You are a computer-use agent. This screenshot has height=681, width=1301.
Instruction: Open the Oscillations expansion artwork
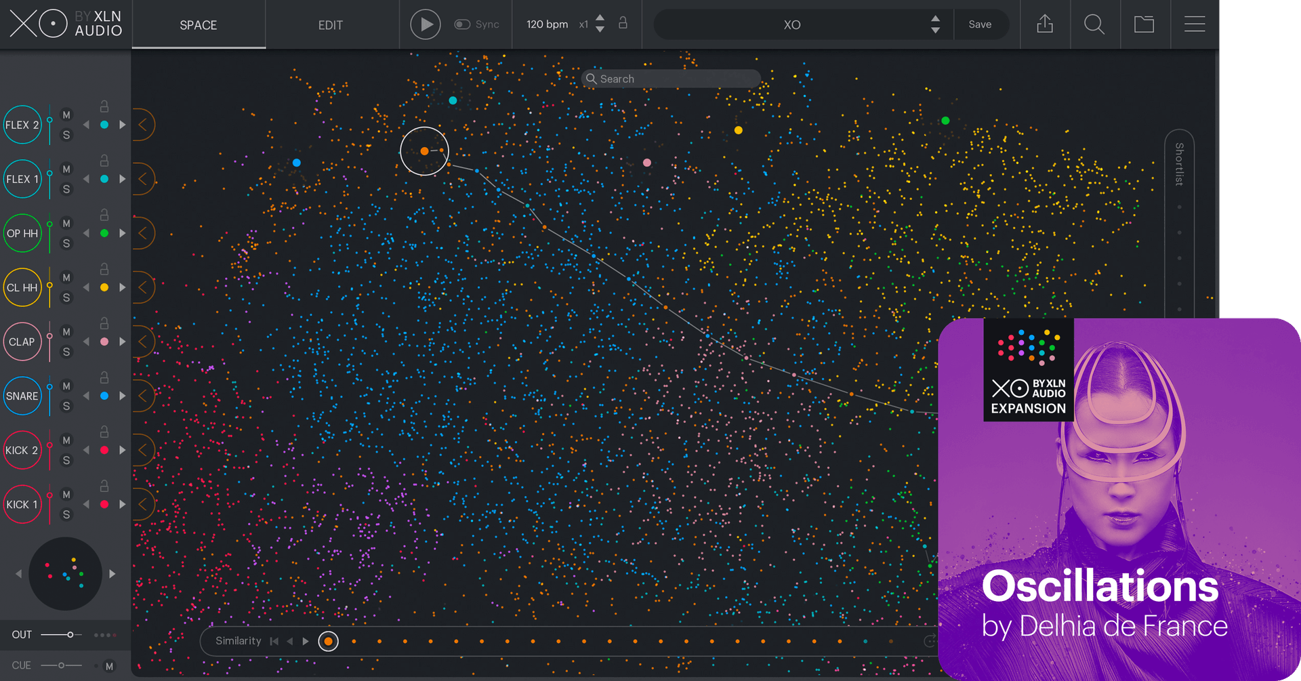[1119, 499]
